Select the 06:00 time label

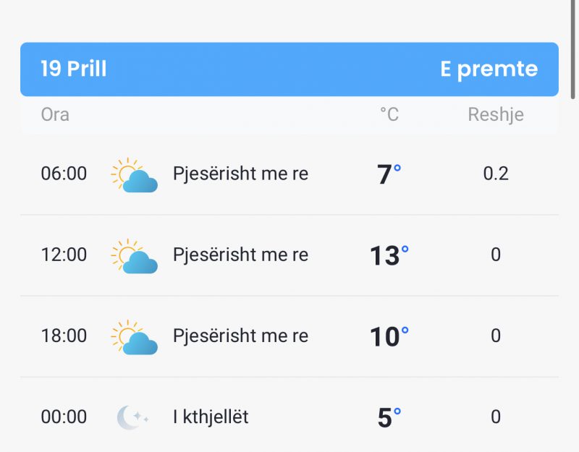point(64,174)
